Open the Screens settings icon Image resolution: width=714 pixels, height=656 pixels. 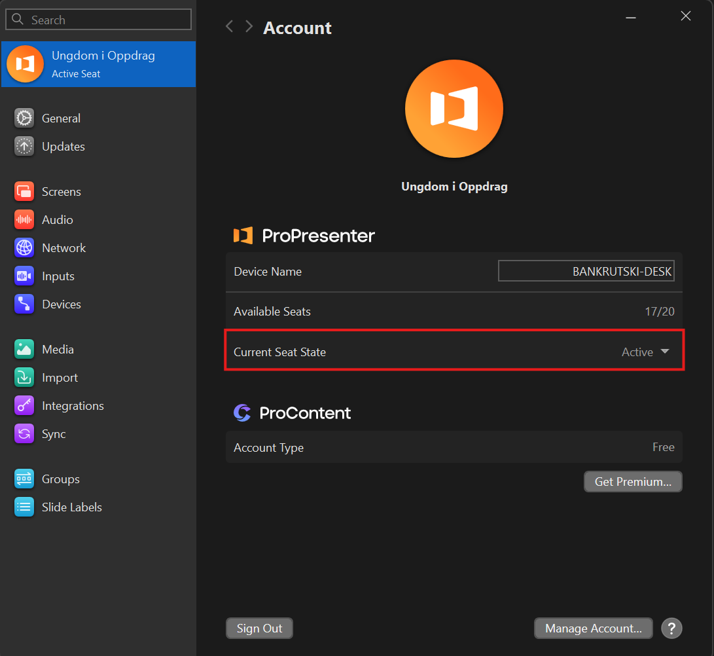click(x=24, y=192)
